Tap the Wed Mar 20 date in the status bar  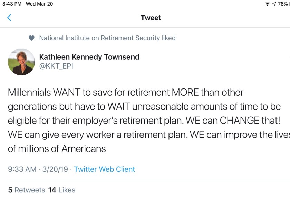pyautogui.click(x=39, y=4)
